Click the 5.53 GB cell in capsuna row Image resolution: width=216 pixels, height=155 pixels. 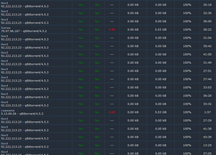[x=161, y=112]
